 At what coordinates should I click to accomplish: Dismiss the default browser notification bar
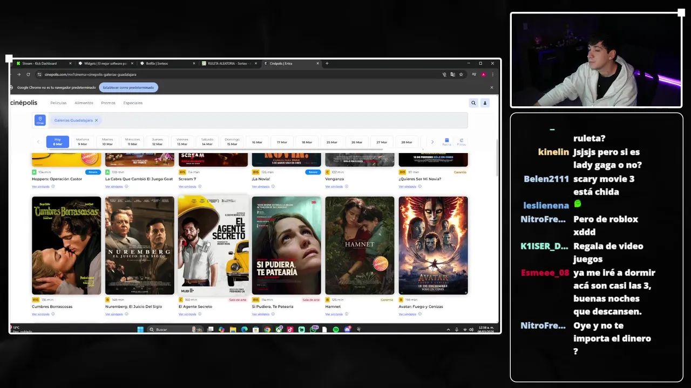(491, 87)
